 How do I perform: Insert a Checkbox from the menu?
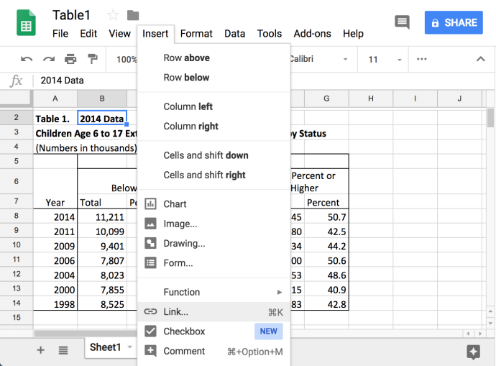[x=184, y=331]
